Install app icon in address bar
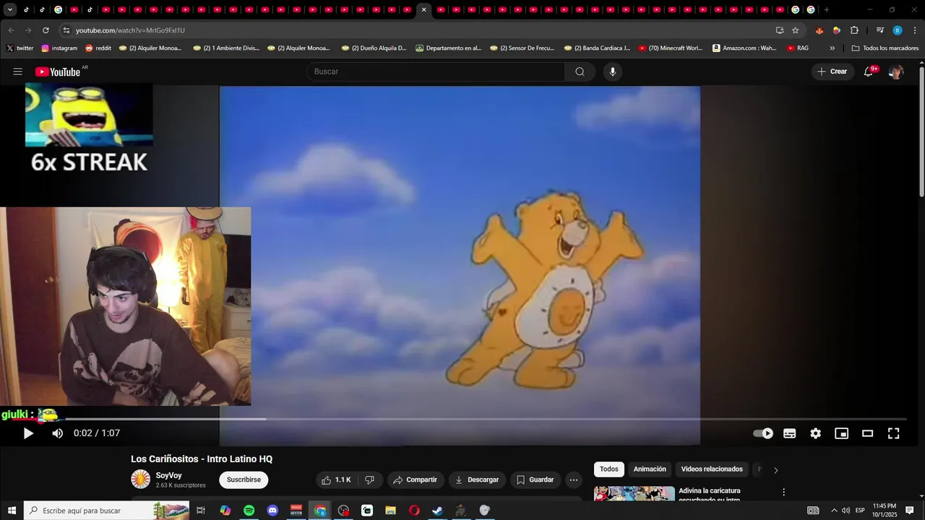Screen dimensions: 925x520 (780, 30)
